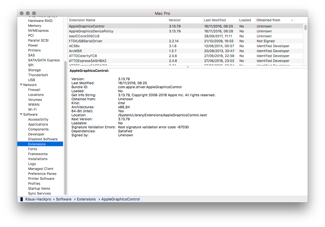
Task: Open Printer Software item
Action: coord(41,179)
